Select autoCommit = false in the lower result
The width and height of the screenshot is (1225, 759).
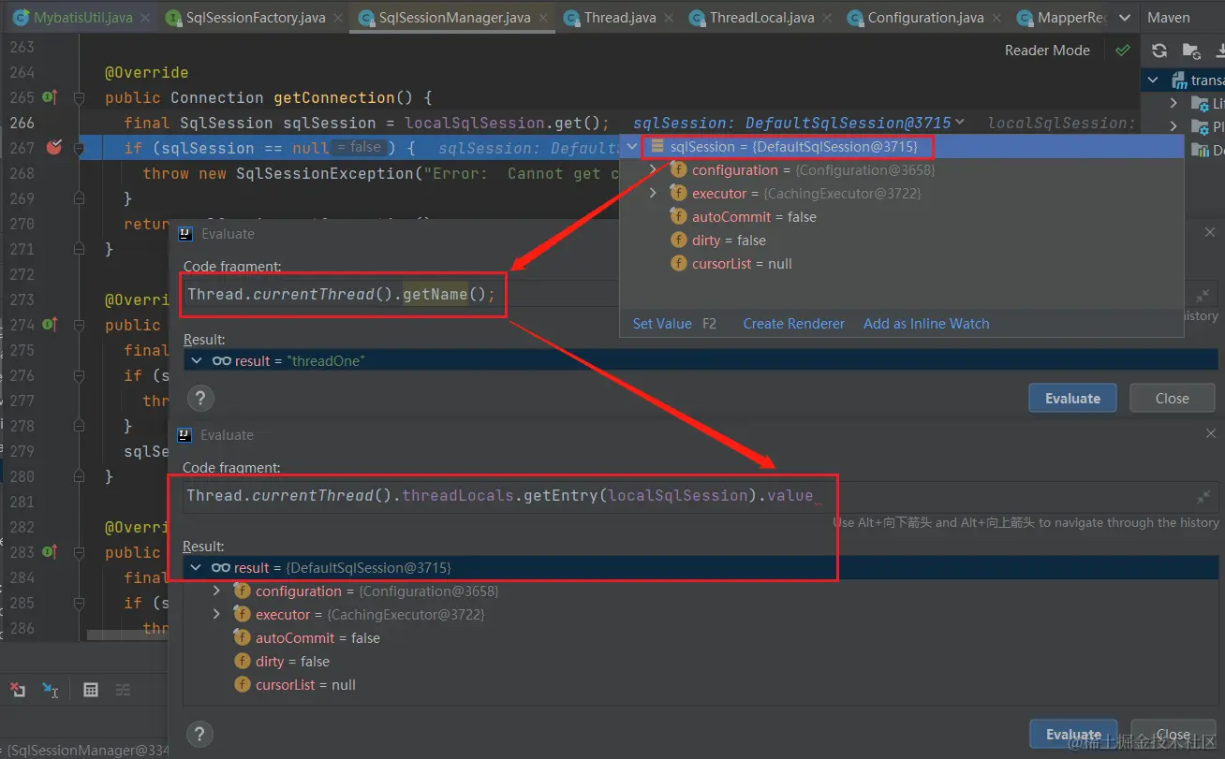pyautogui.click(x=306, y=638)
